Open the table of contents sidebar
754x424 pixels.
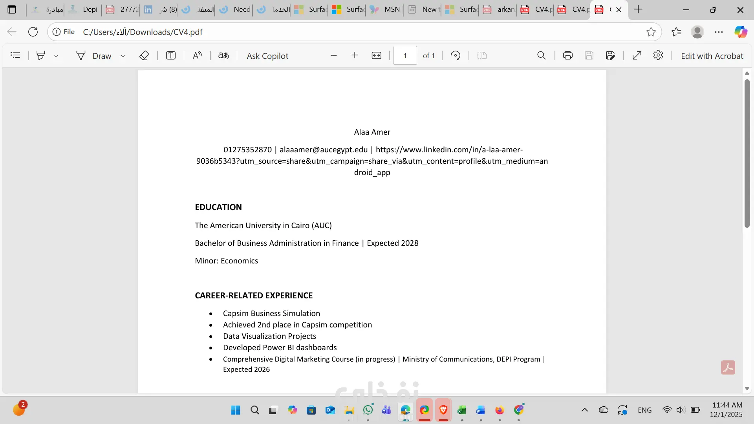pos(15,55)
